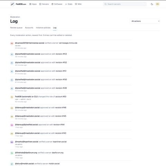Toggle dark mode with the moon icon
Viewport: 166px width, 166px height.
[x=152, y=4]
